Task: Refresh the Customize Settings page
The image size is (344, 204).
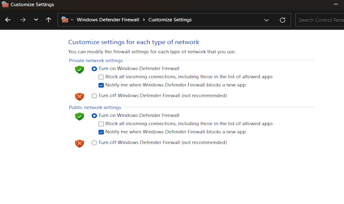Action: (x=282, y=20)
